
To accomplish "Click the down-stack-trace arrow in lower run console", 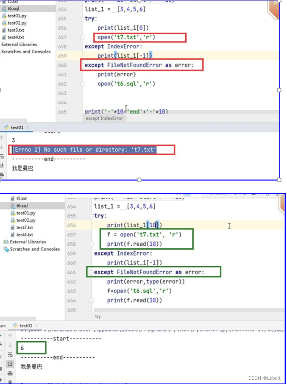I will pyautogui.click(x=10, y=345).
